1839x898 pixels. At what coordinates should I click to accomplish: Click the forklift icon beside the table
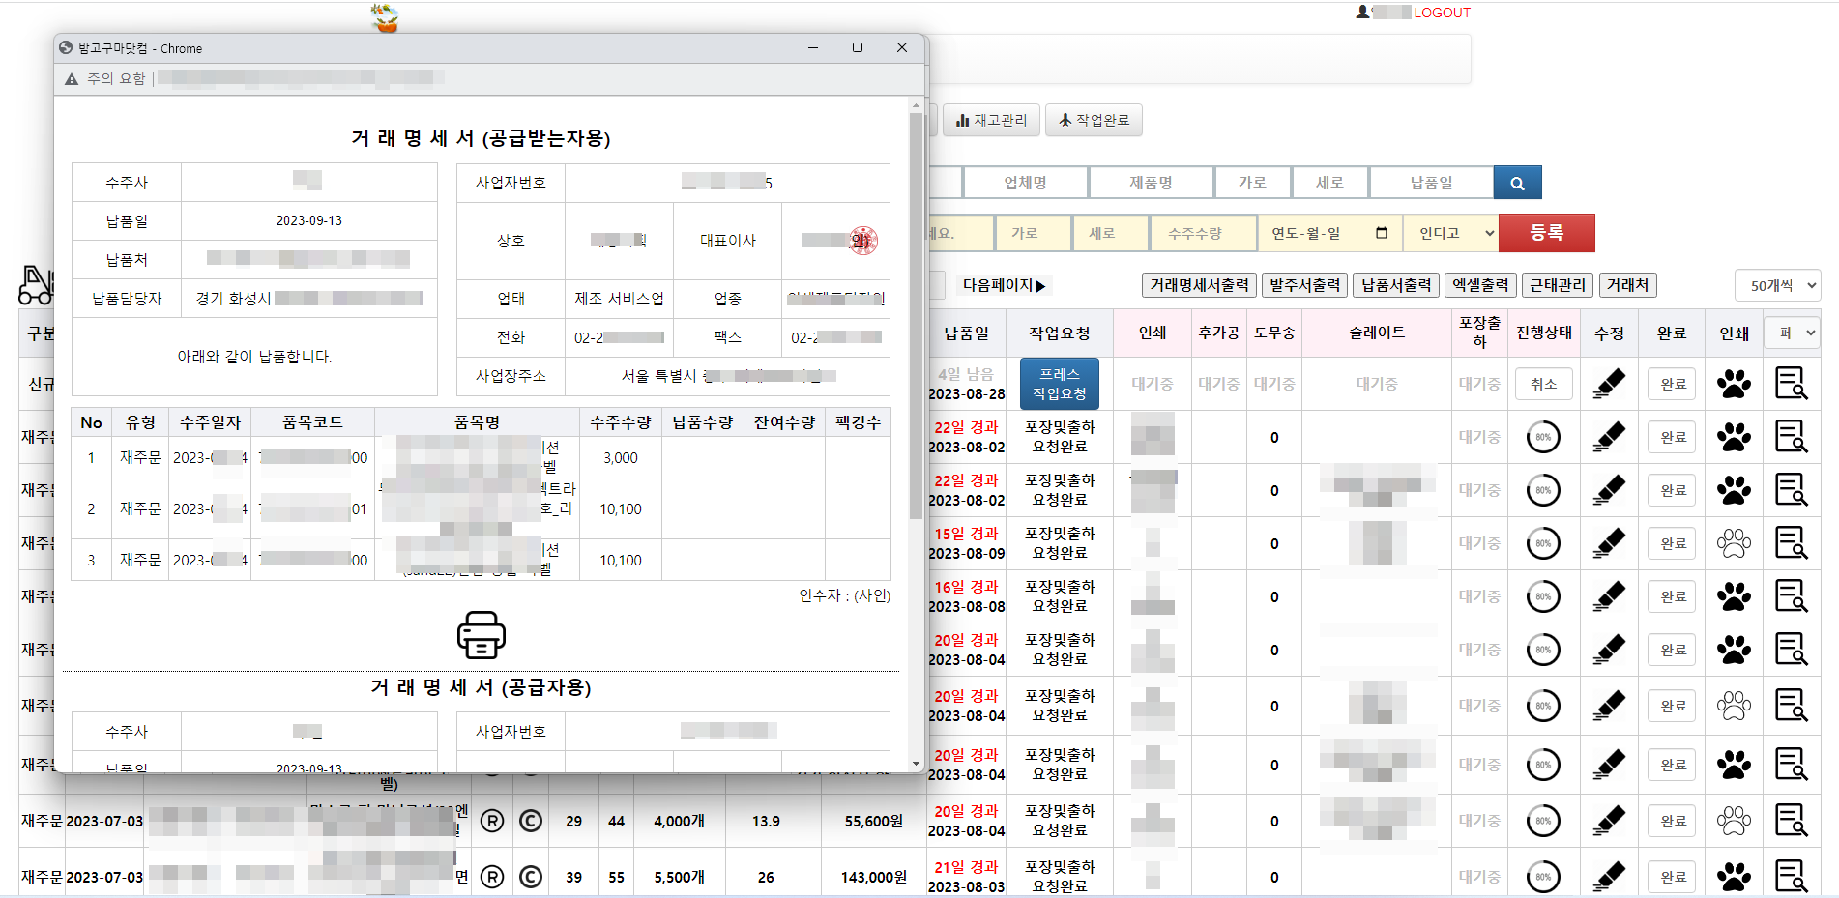pos(36,284)
